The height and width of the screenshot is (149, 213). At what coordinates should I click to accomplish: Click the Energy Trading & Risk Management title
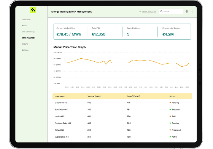click(72, 12)
